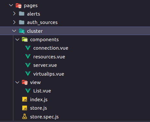Click the Vue icon beside server.vue
The width and height of the screenshot is (150, 122).
pos(28,65)
